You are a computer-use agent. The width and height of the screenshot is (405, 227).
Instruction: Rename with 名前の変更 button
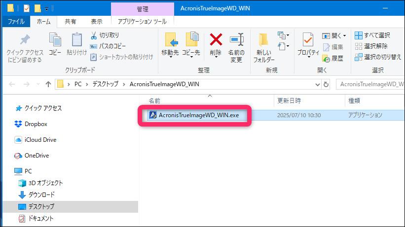click(236, 48)
